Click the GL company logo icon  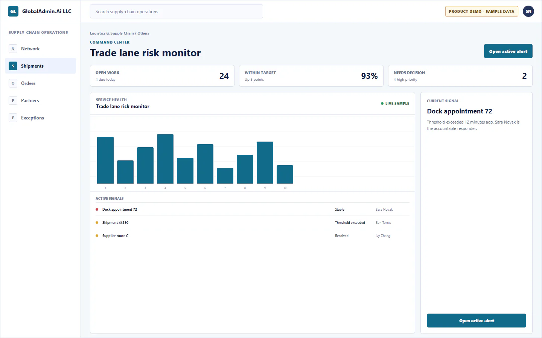(13, 11)
